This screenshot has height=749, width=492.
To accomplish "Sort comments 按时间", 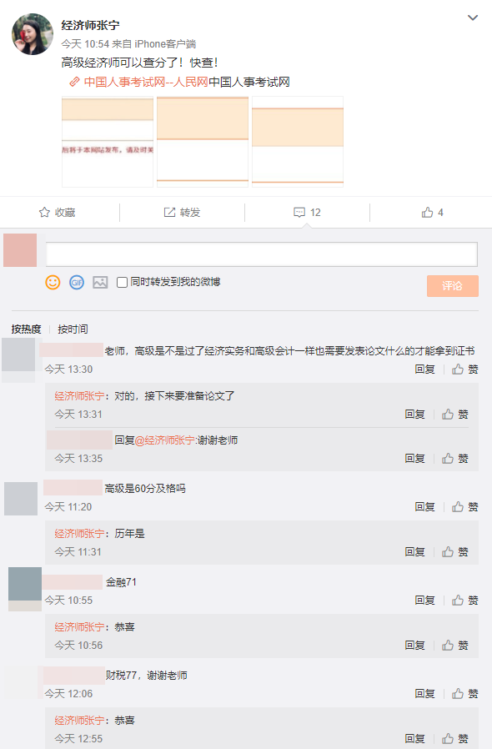I will [x=73, y=329].
